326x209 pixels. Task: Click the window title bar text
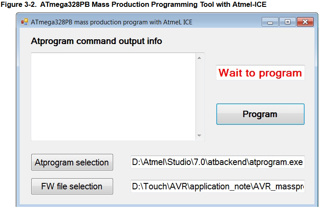pyautogui.click(x=111, y=22)
